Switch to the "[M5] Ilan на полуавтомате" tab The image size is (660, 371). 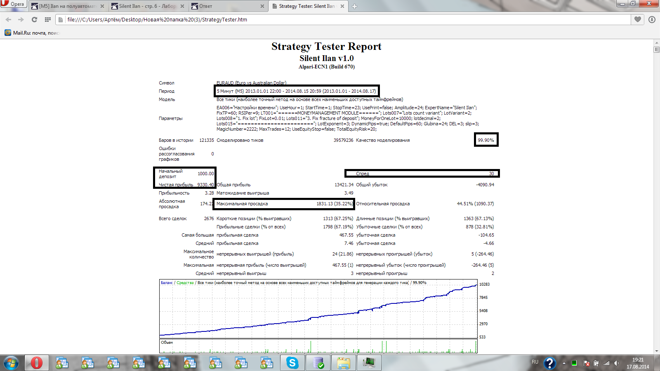[68, 6]
